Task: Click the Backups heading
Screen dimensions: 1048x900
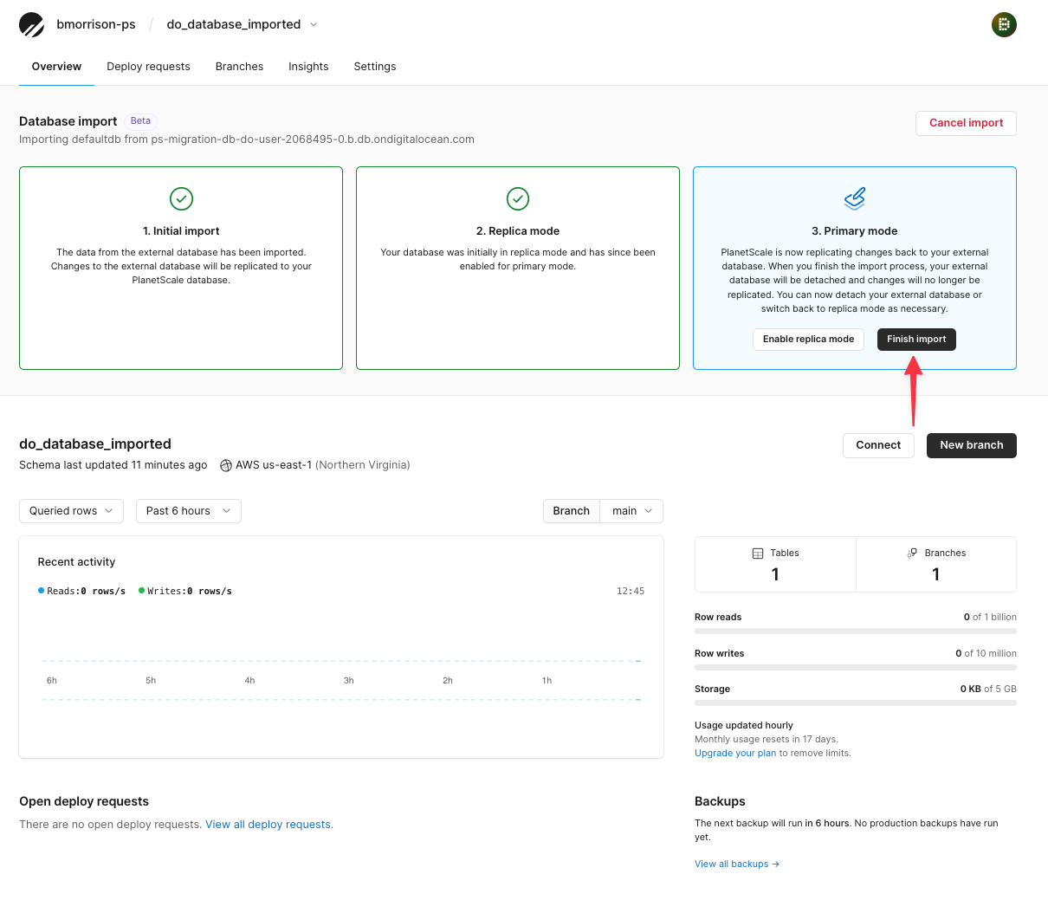Action: click(x=720, y=802)
